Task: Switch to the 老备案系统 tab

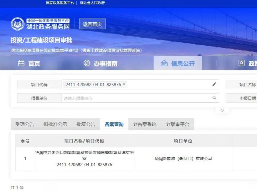Action: point(145,124)
